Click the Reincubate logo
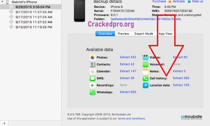Screen dimensions: 210x126 (x=191, y=117)
